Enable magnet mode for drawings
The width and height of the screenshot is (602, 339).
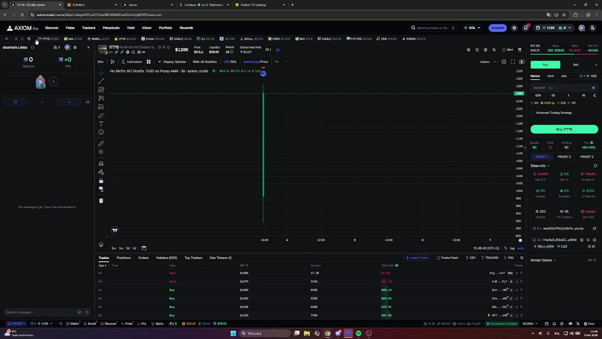point(101,163)
